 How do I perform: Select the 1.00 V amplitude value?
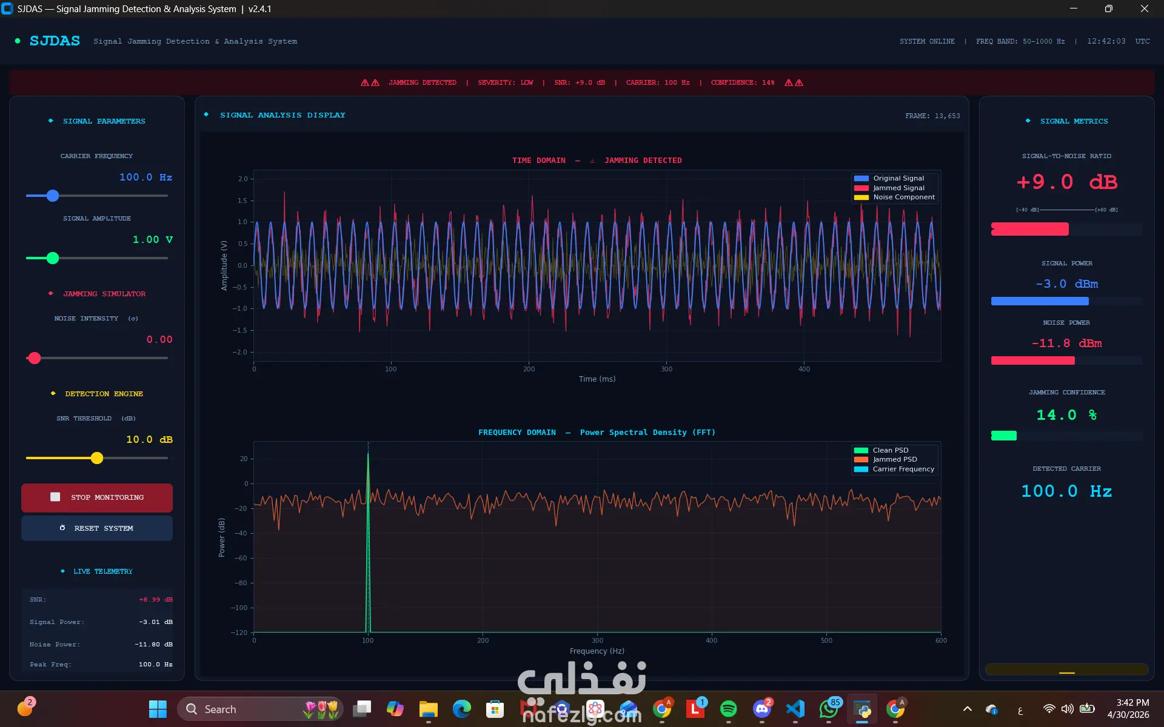point(153,239)
